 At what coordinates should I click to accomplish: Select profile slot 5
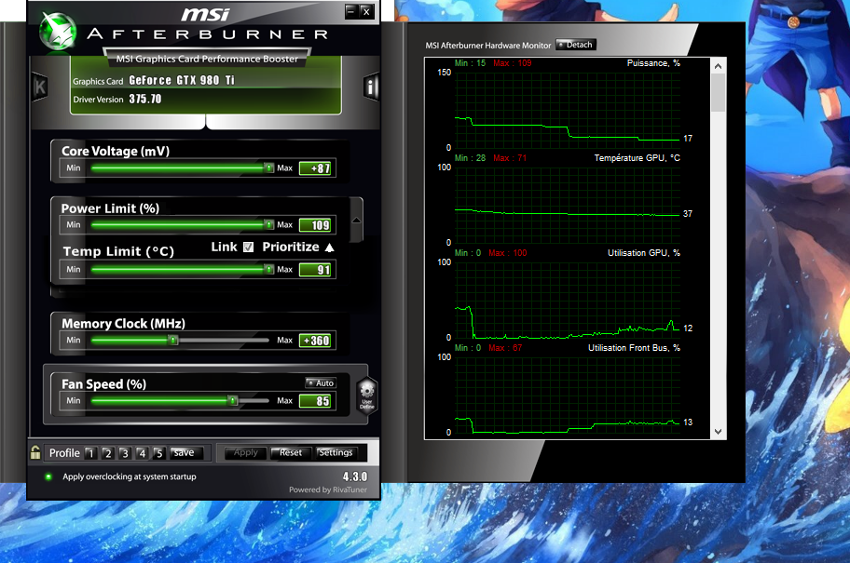coord(158,453)
